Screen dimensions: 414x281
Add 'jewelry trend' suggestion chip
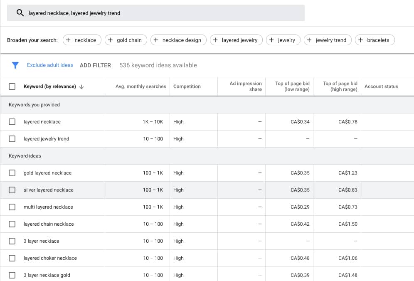[x=328, y=40]
